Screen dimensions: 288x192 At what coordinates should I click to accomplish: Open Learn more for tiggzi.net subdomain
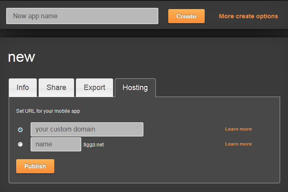[x=238, y=144]
